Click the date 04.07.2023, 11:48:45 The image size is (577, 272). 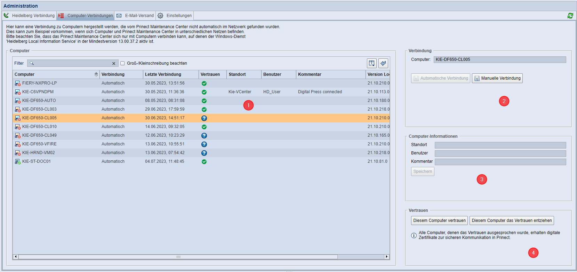pos(165,161)
